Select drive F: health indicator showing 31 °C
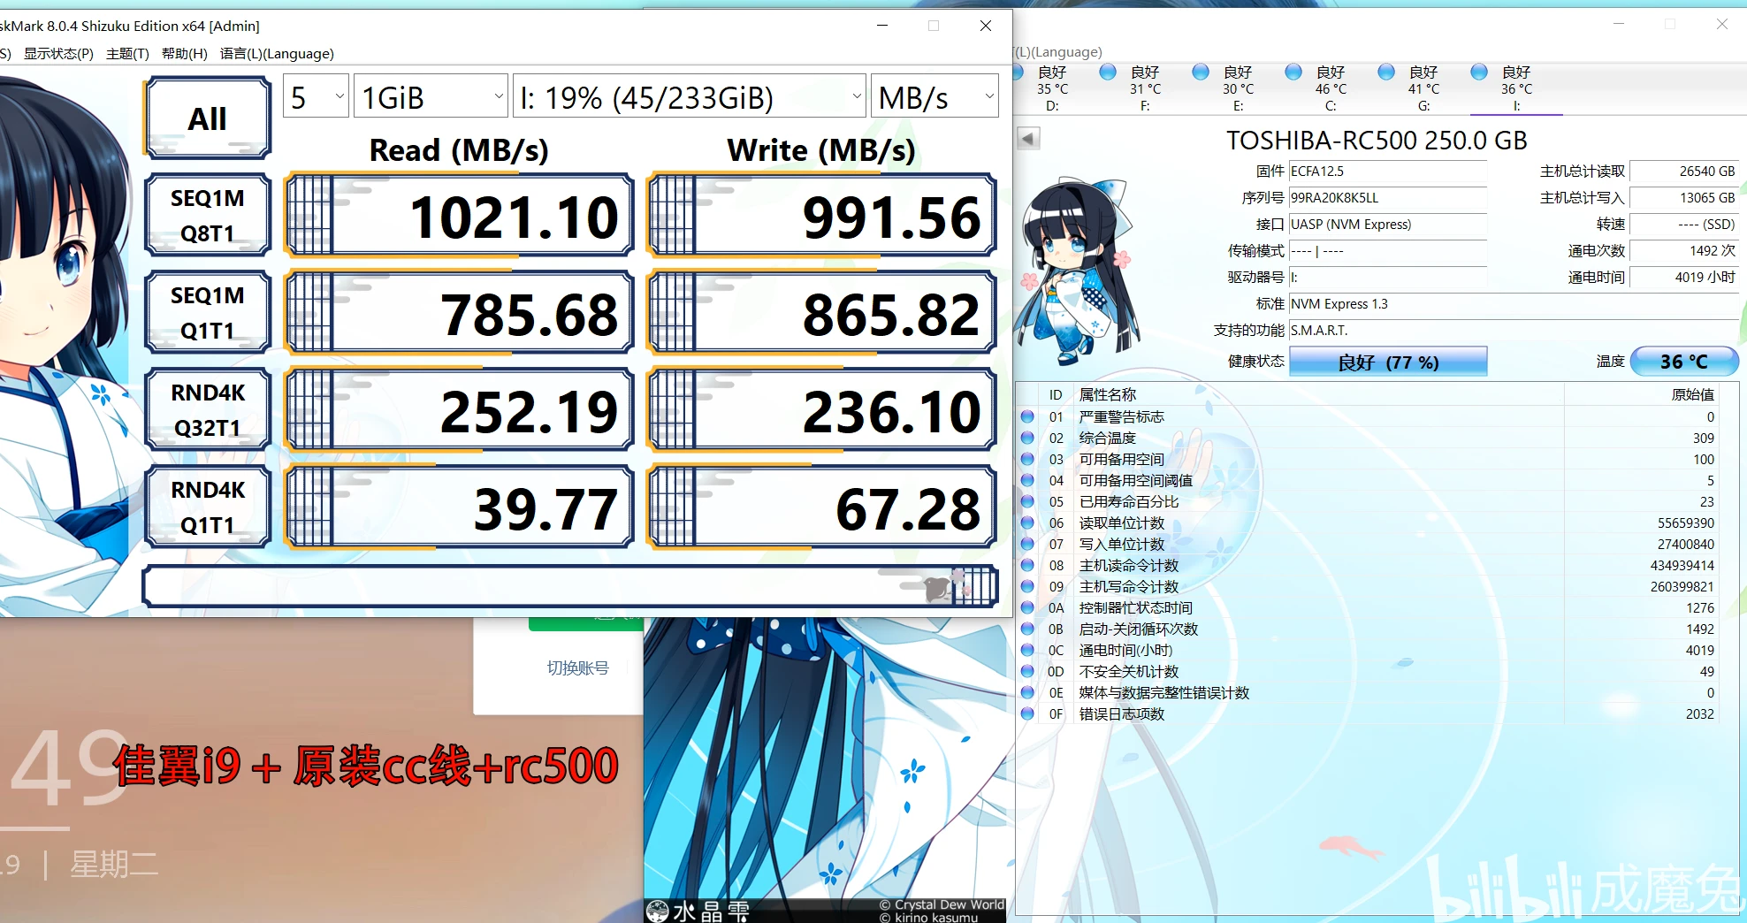 point(1108,72)
